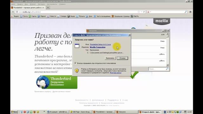Image resolution: width=203 pixels, height=114 pixels.
Task: Open the 'Другие системы и языки' link
Action: pos(61,92)
